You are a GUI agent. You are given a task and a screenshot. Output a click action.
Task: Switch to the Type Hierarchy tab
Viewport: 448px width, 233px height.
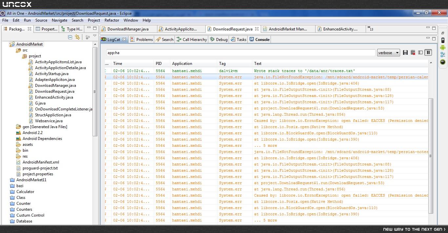point(72,29)
